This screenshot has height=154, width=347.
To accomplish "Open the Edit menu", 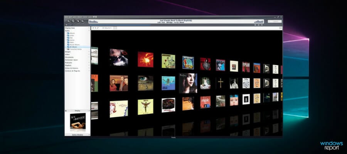I will point(70,17).
